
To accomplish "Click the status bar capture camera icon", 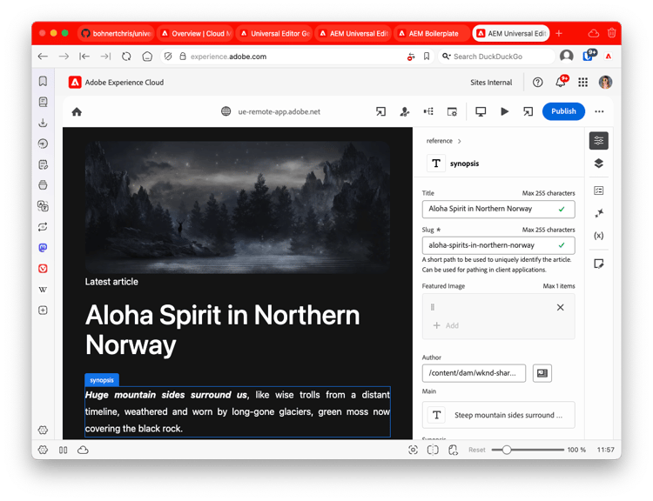I will click(x=413, y=450).
